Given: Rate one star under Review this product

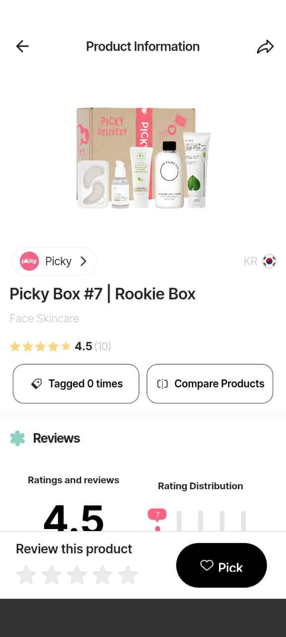Looking at the screenshot, I should pos(26,575).
